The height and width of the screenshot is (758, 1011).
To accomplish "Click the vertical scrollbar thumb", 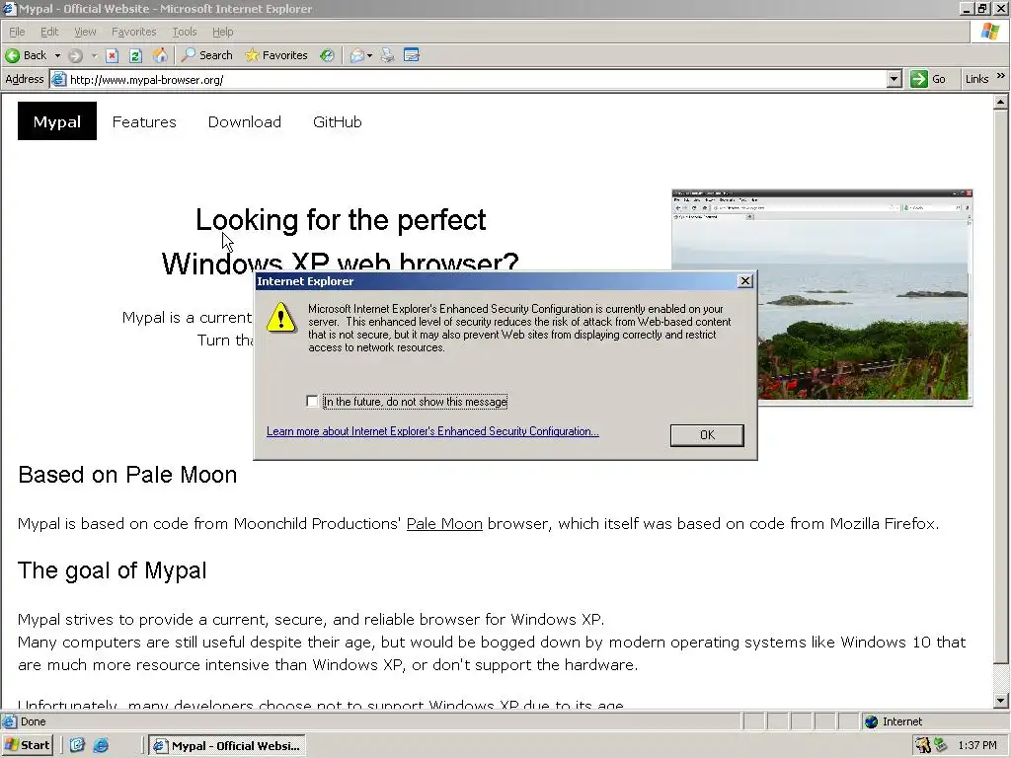I will [1001, 387].
